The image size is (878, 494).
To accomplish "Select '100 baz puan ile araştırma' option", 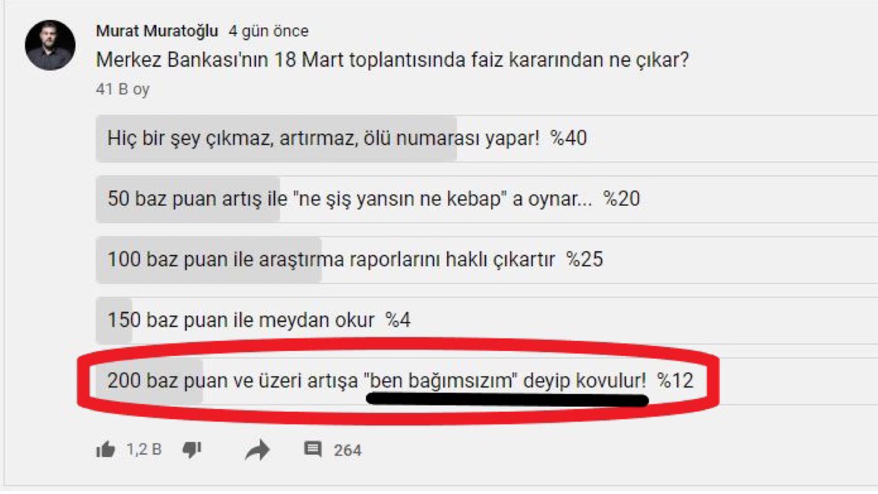I will point(487,260).
